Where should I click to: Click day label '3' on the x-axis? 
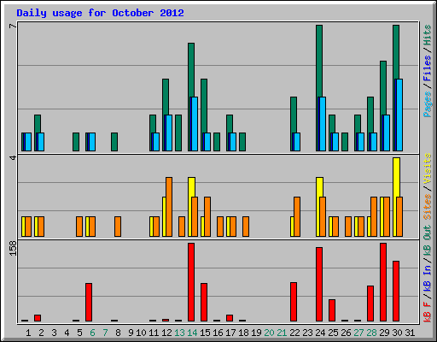point(54,333)
